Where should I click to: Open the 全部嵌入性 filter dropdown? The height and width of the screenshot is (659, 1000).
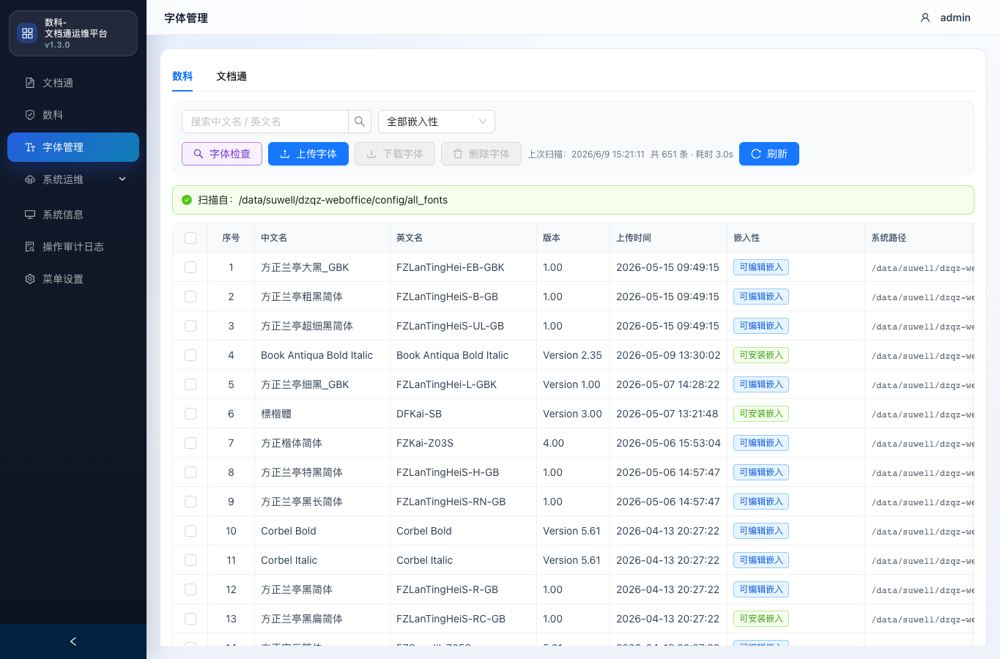tap(437, 122)
